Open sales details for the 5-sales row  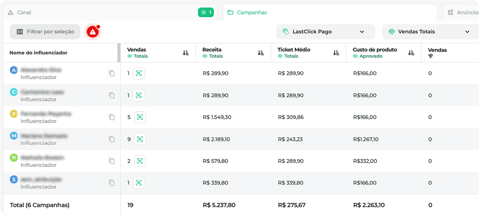pyautogui.click(x=140, y=117)
